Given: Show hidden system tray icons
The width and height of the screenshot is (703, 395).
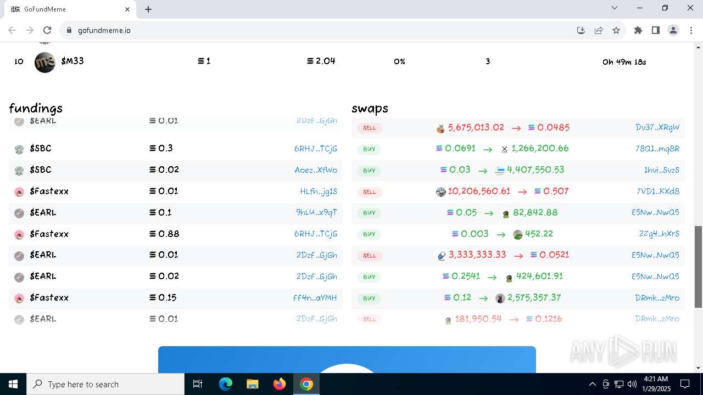Looking at the screenshot, I should point(592,384).
